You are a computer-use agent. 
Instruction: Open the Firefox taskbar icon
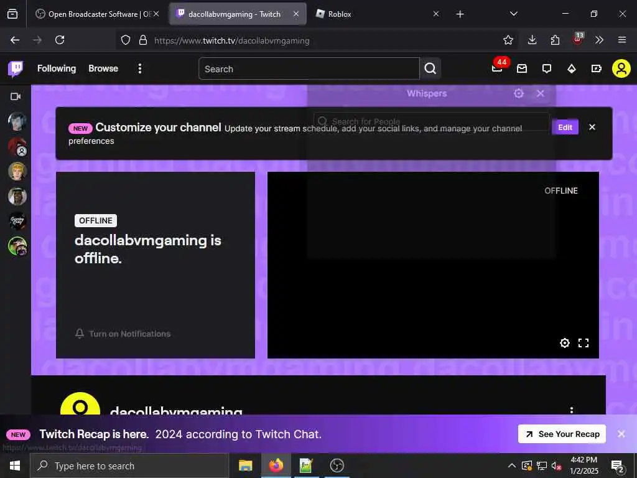click(276, 466)
